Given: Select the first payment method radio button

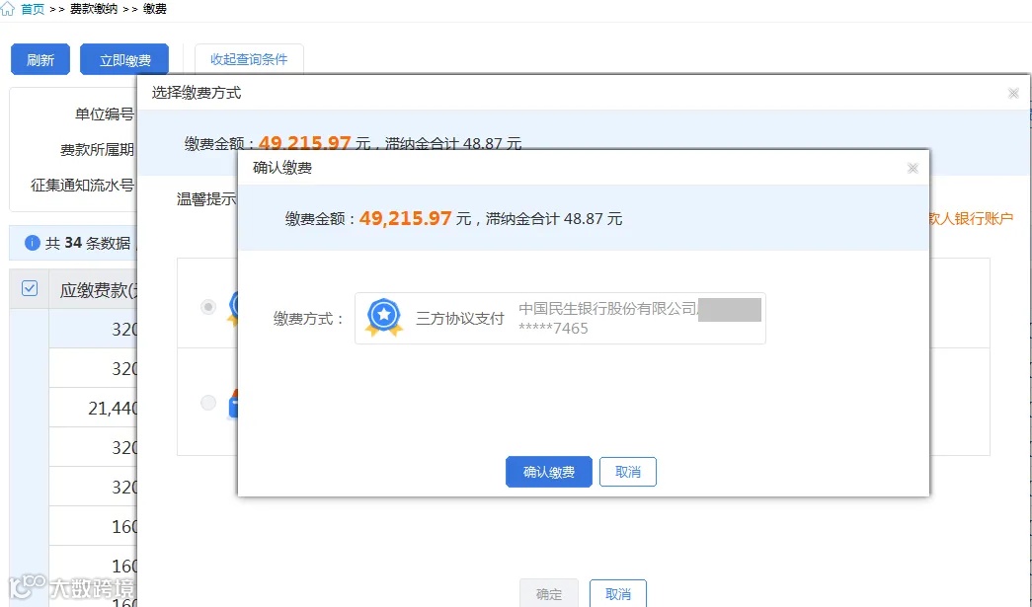Looking at the screenshot, I should [208, 307].
